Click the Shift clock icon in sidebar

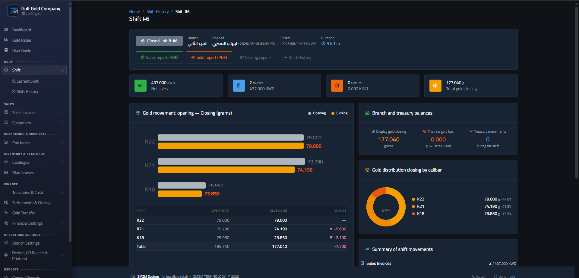pyautogui.click(x=6, y=70)
